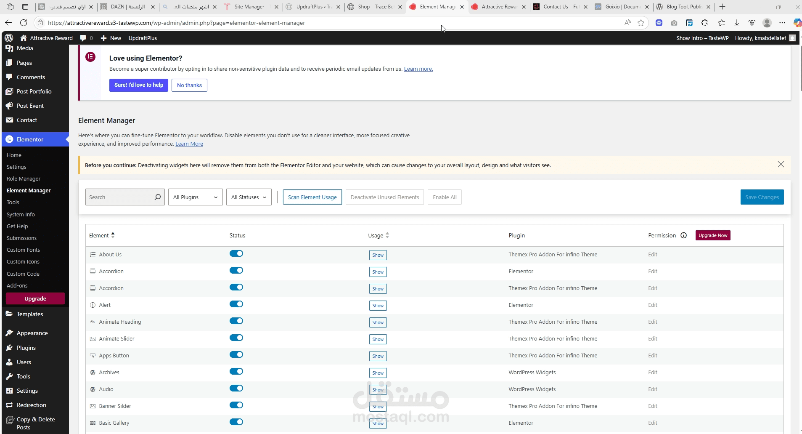The height and width of the screenshot is (434, 802).
Task: Click the browser back arrow
Action: (x=8, y=23)
